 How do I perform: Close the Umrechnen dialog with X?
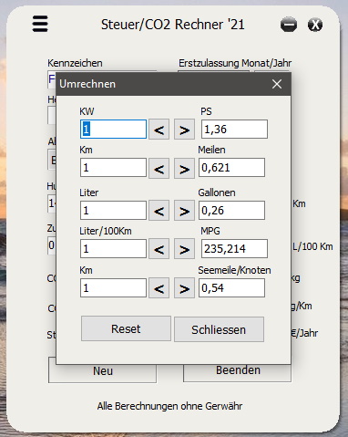coord(277,84)
